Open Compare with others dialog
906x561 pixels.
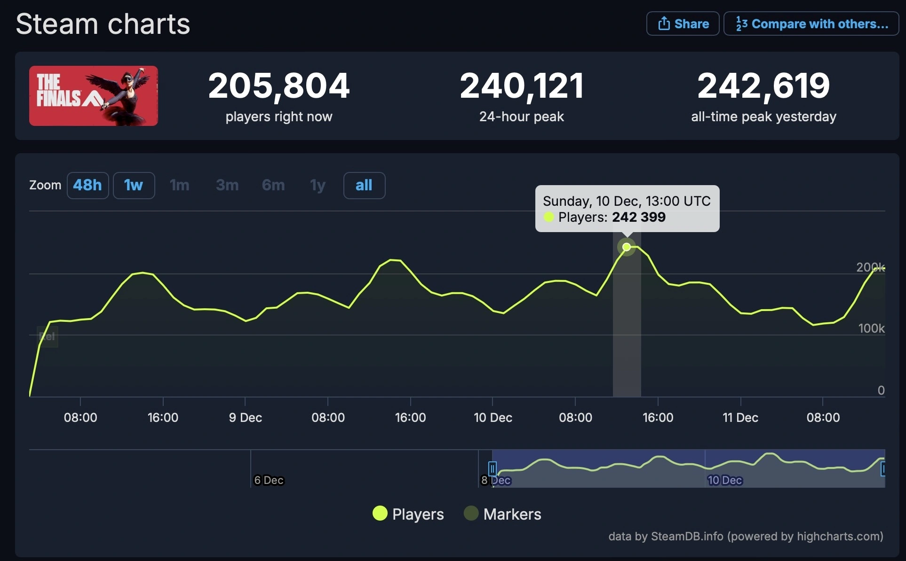[811, 23]
